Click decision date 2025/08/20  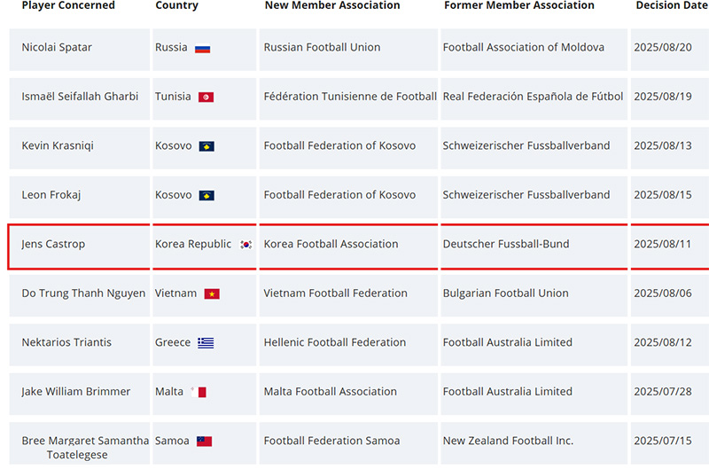click(663, 48)
